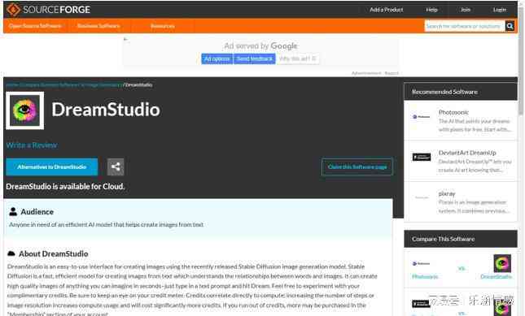Focus the software search input field
The width and height of the screenshot is (525, 316).
pyautogui.click(x=465, y=26)
